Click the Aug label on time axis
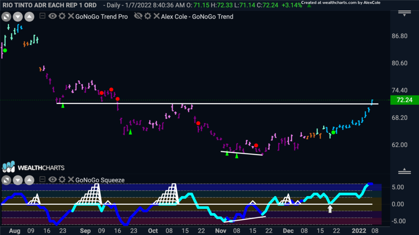Screen dimensions: 419x235 pos(14,231)
